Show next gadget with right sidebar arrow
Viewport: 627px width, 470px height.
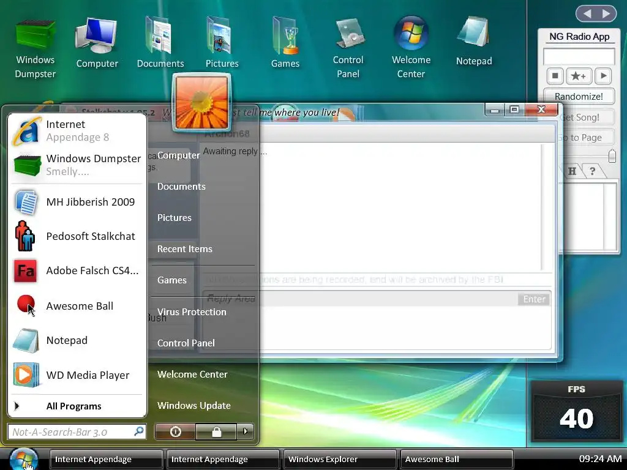coord(606,13)
